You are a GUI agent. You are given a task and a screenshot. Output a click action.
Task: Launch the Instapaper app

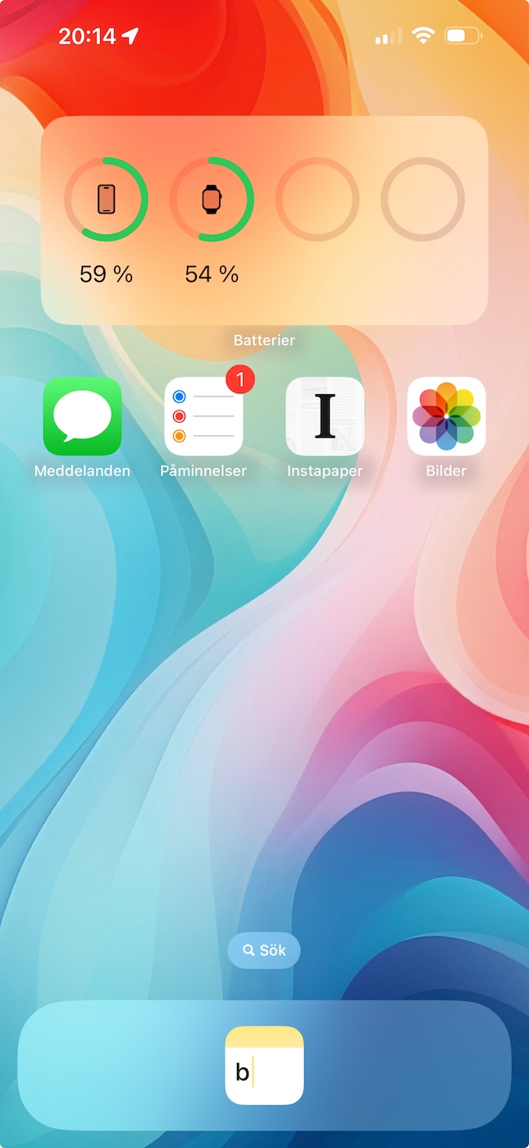[x=325, y=416]
